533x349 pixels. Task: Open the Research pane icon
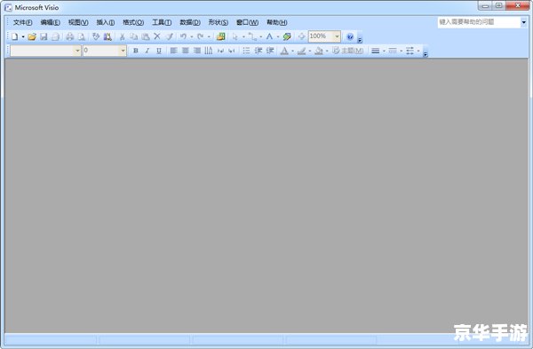coord(107,36)
